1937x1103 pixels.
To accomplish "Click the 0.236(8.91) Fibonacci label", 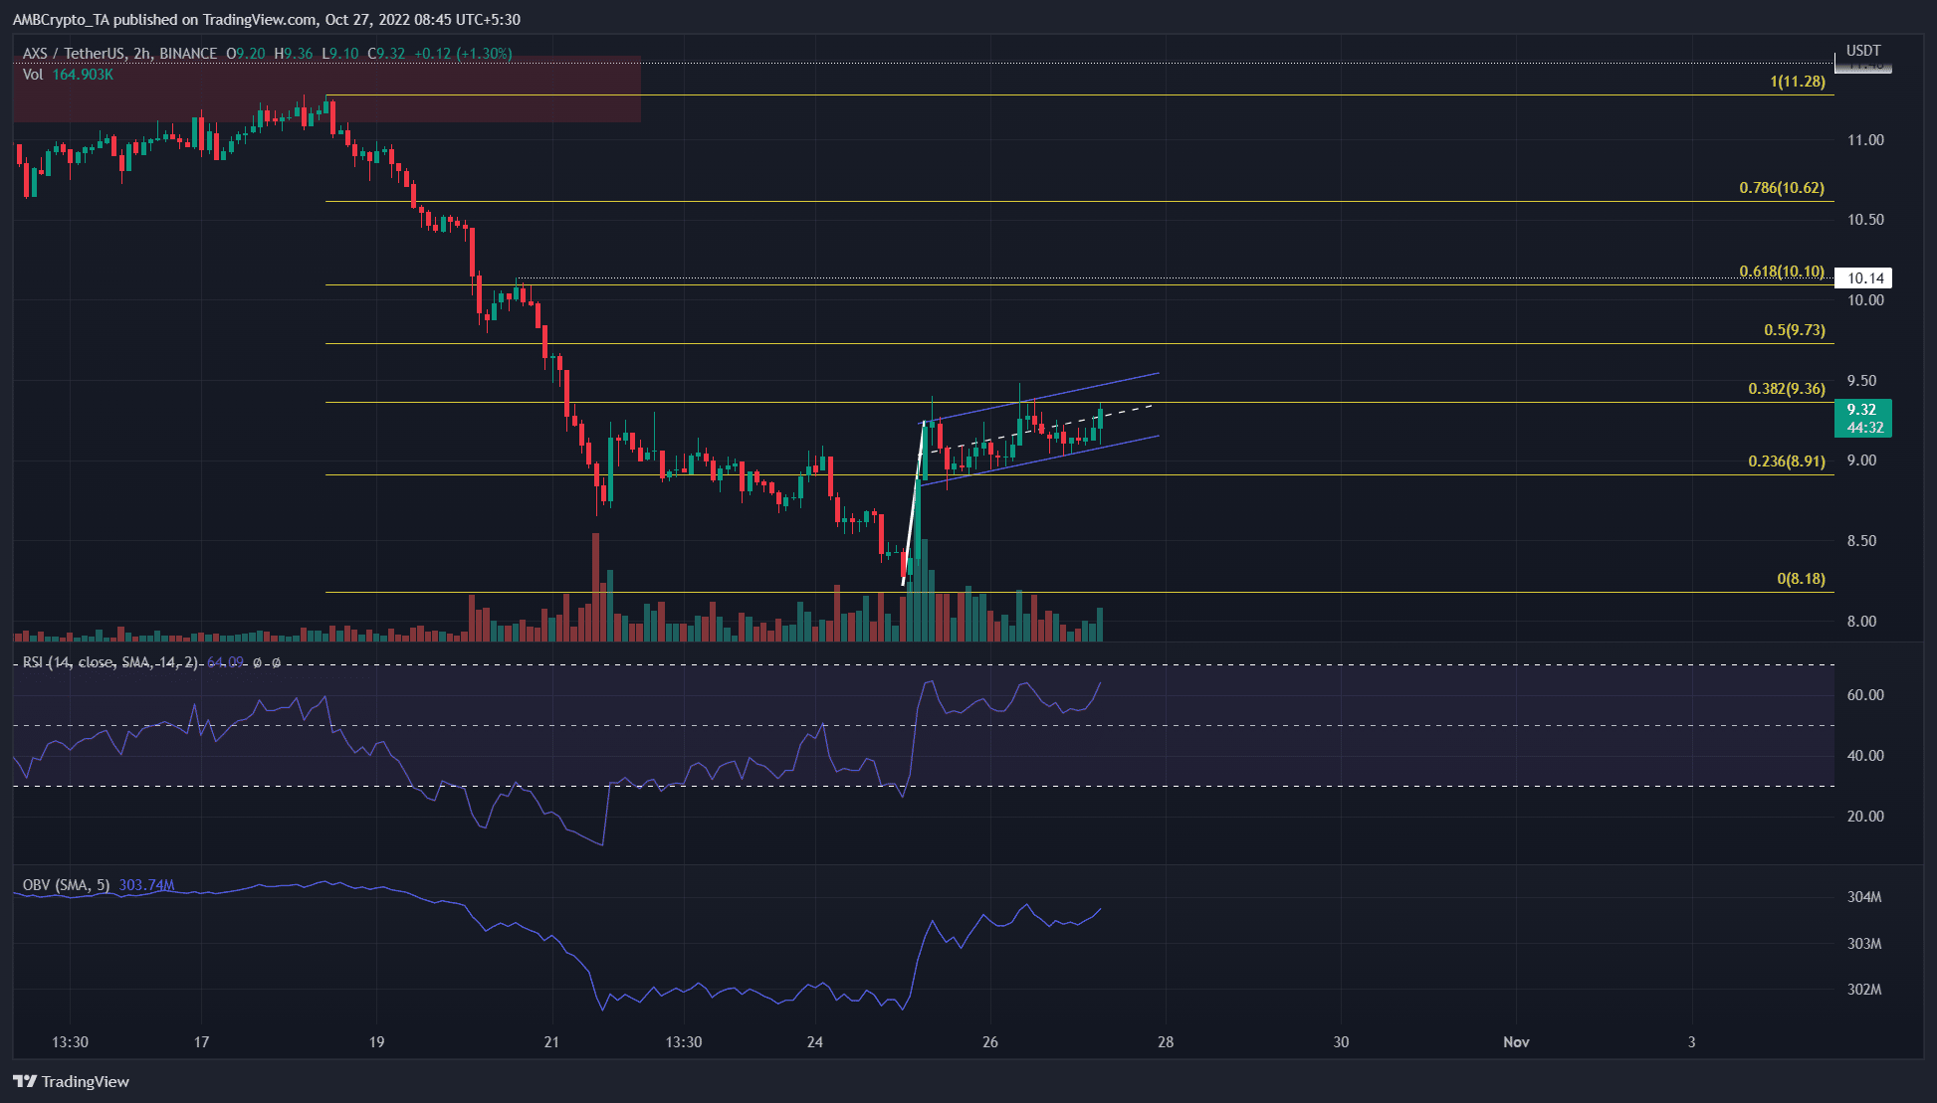I will (x=1787, y=461).
